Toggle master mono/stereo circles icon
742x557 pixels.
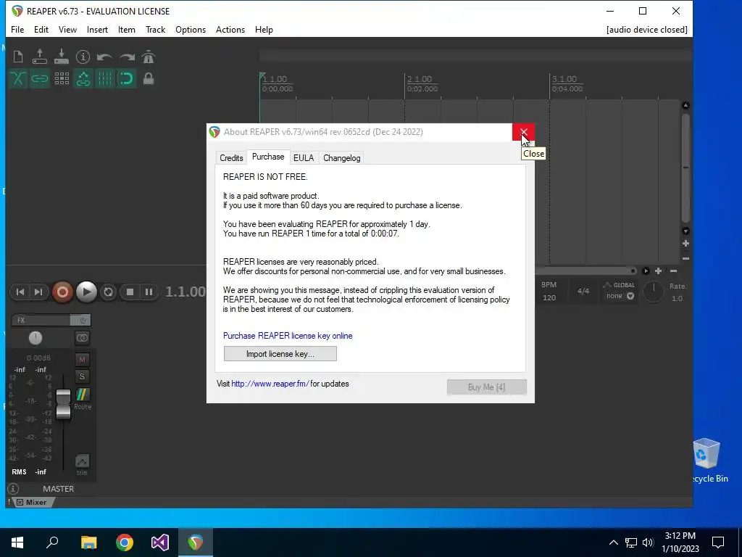click(83, 338)
